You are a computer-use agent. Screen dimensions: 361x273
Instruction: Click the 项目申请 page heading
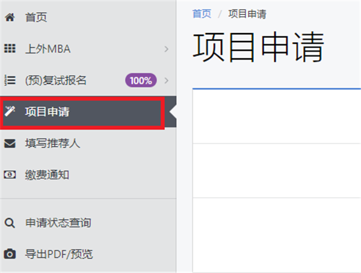point(259,47)
